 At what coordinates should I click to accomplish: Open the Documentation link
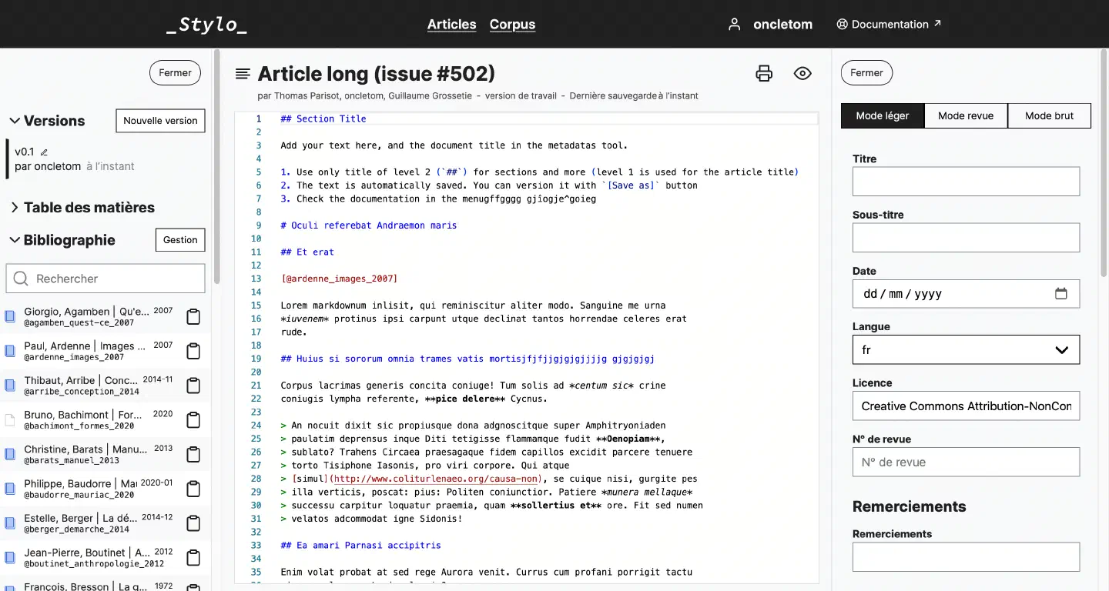pos(890,25)
